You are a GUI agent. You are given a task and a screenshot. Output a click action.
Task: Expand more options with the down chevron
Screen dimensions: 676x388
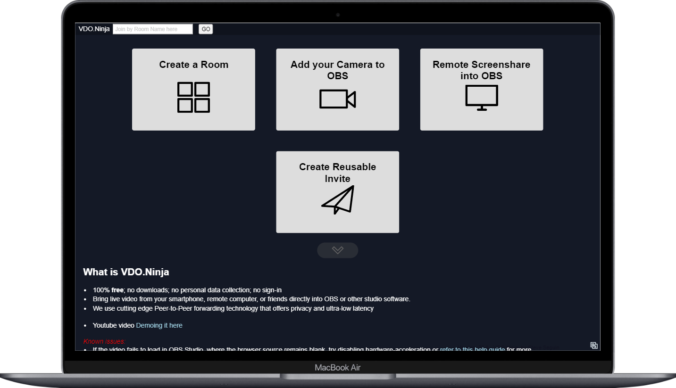pos(338,250)
